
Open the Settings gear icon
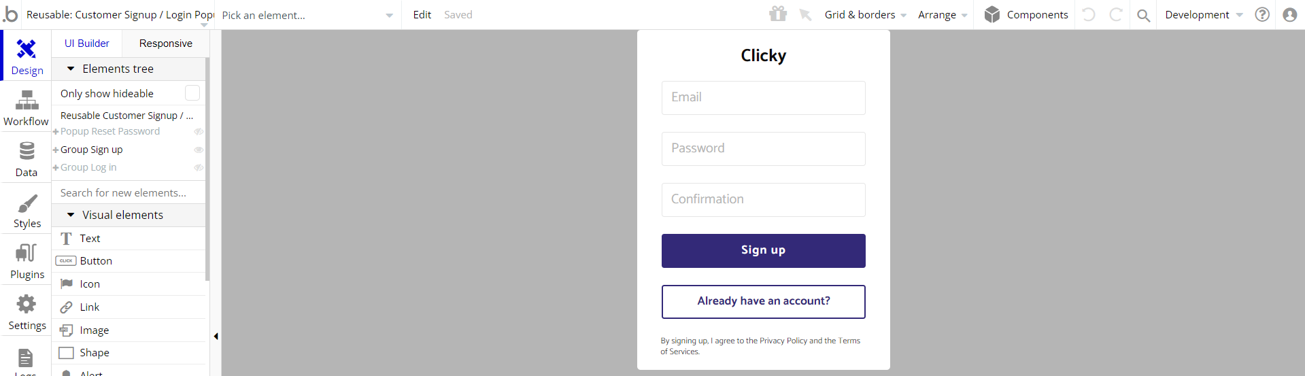click(x=27, y=304)
